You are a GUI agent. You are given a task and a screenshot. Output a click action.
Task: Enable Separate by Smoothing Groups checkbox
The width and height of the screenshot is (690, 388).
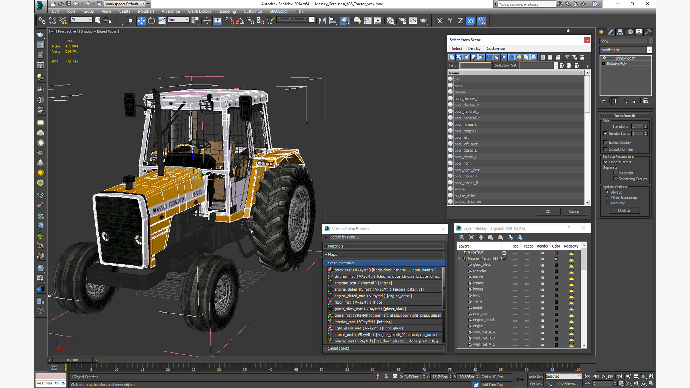point(615,179)
